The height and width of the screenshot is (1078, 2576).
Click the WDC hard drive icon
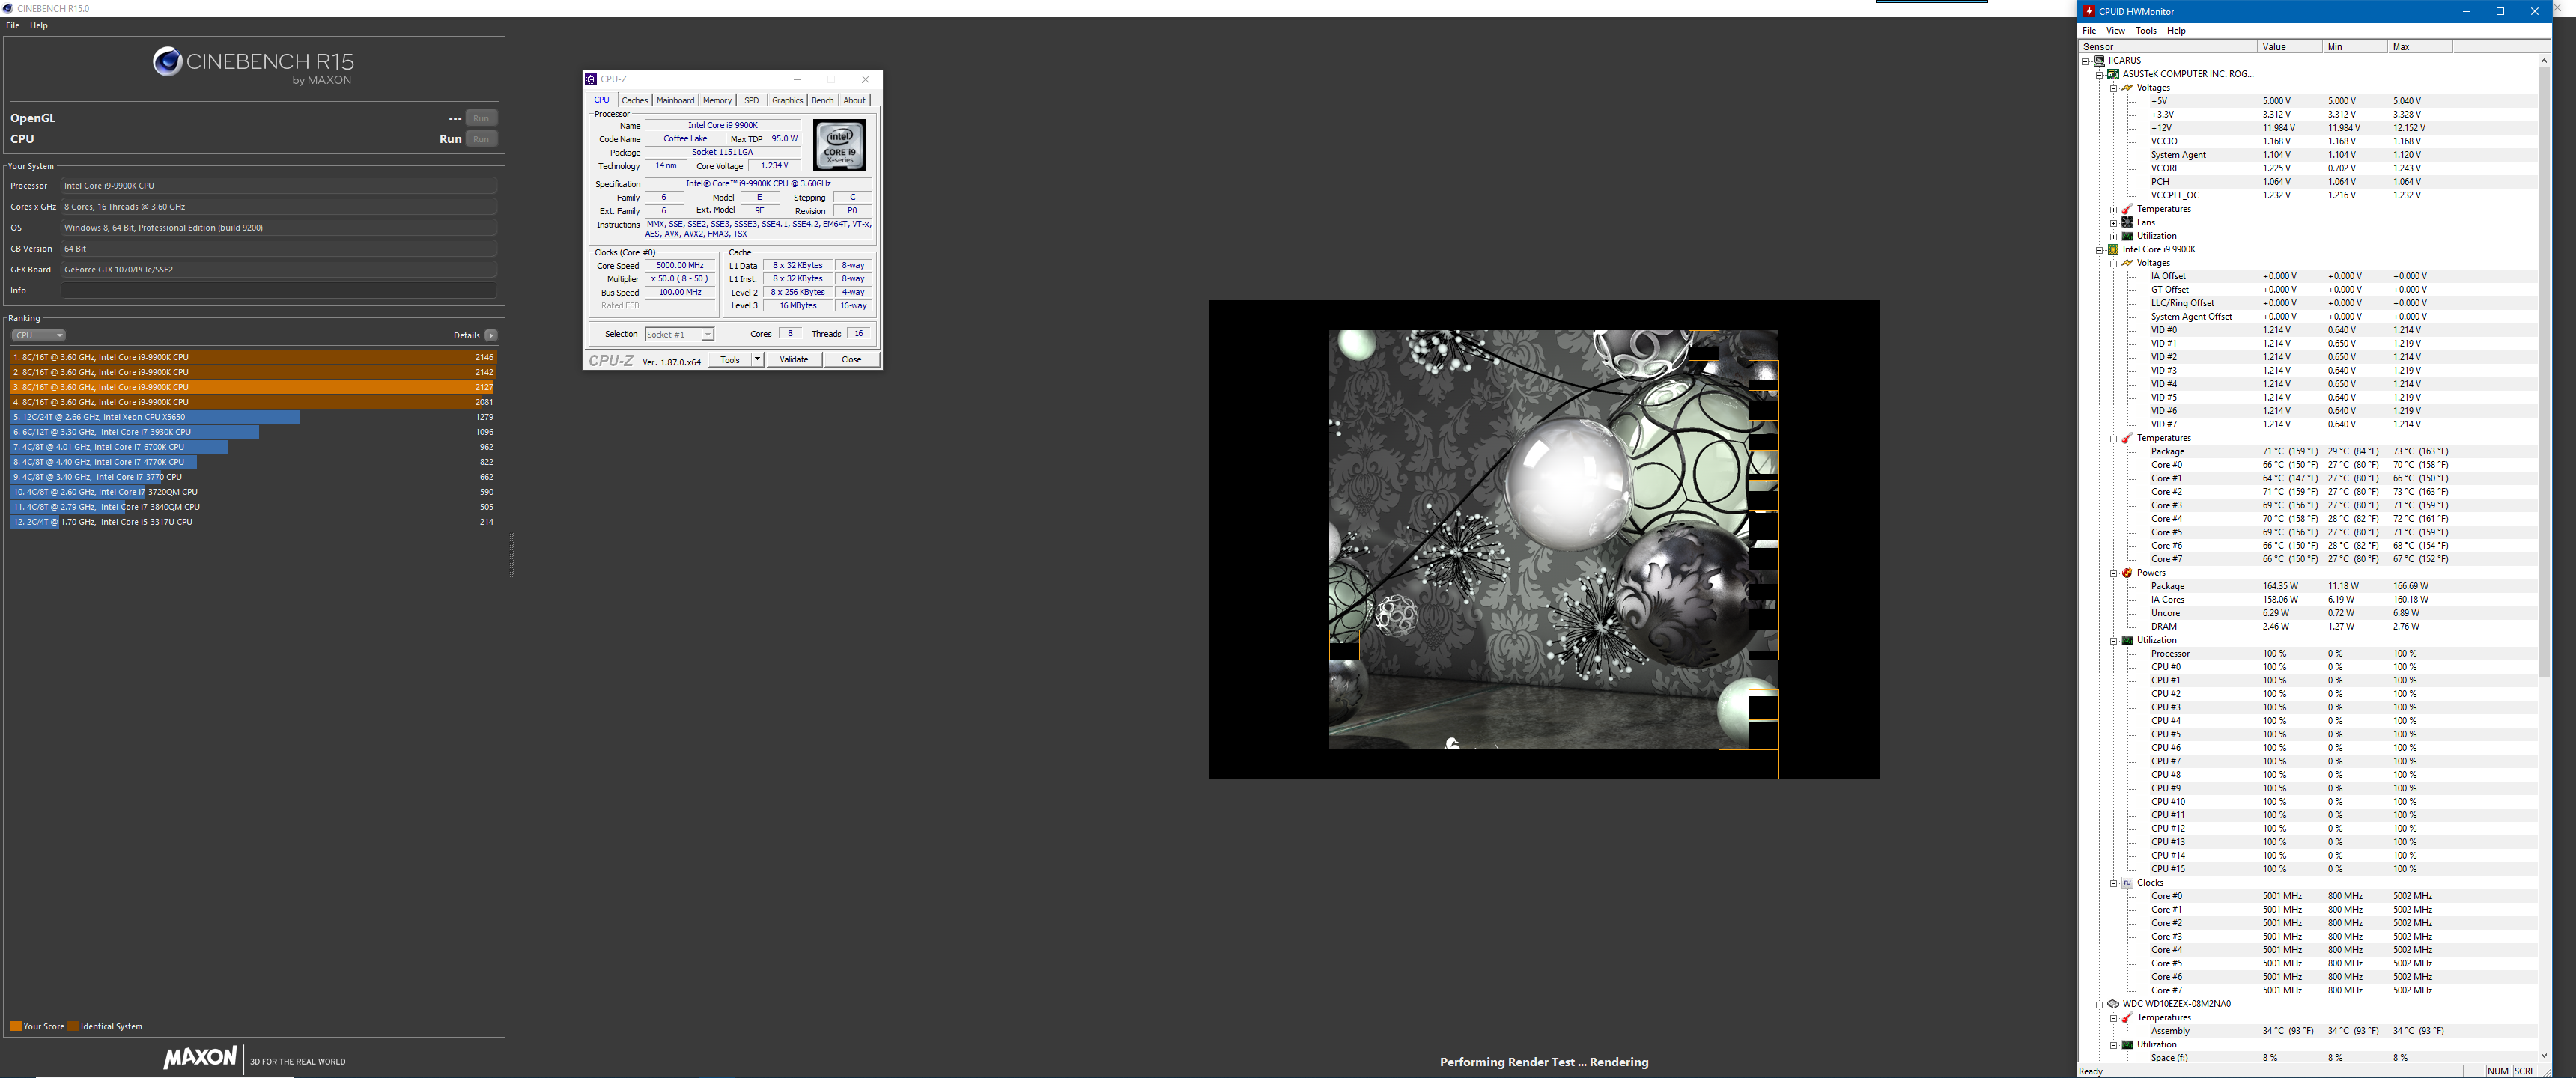click(2113, 1004)
